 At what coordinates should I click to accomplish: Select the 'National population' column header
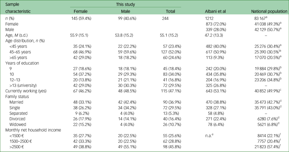269,11
